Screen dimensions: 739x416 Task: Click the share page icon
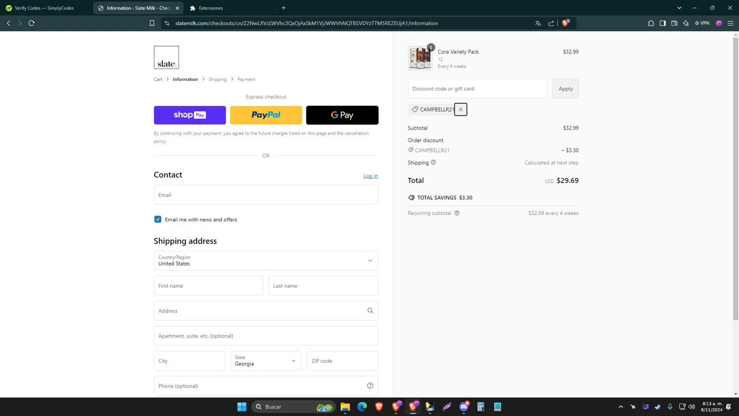pos(551,23)
